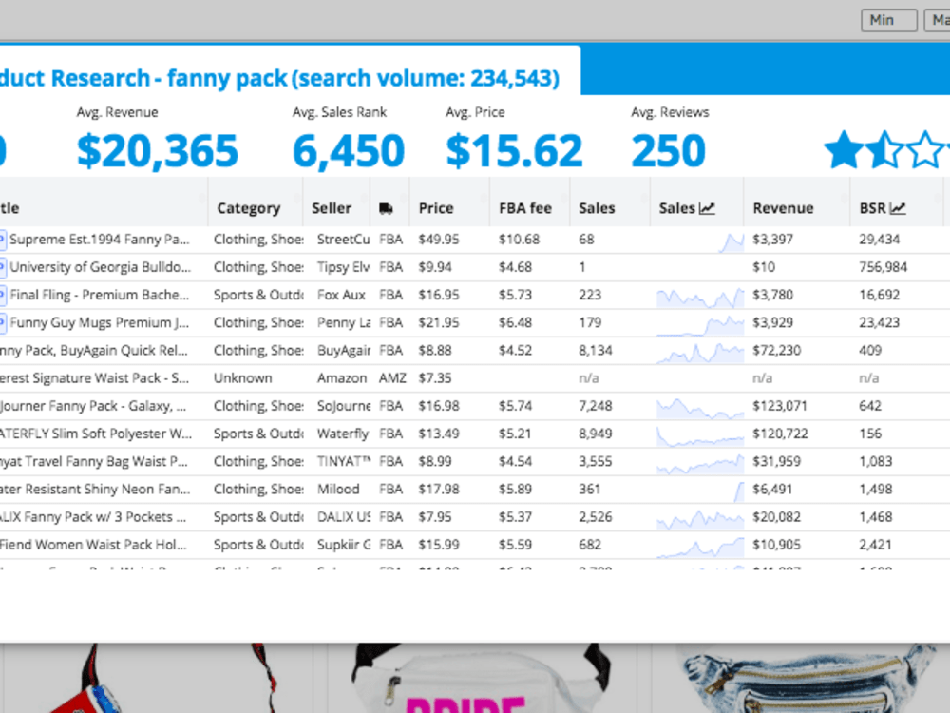
Task: Click the Milood seller name
Action: (338, 490)
